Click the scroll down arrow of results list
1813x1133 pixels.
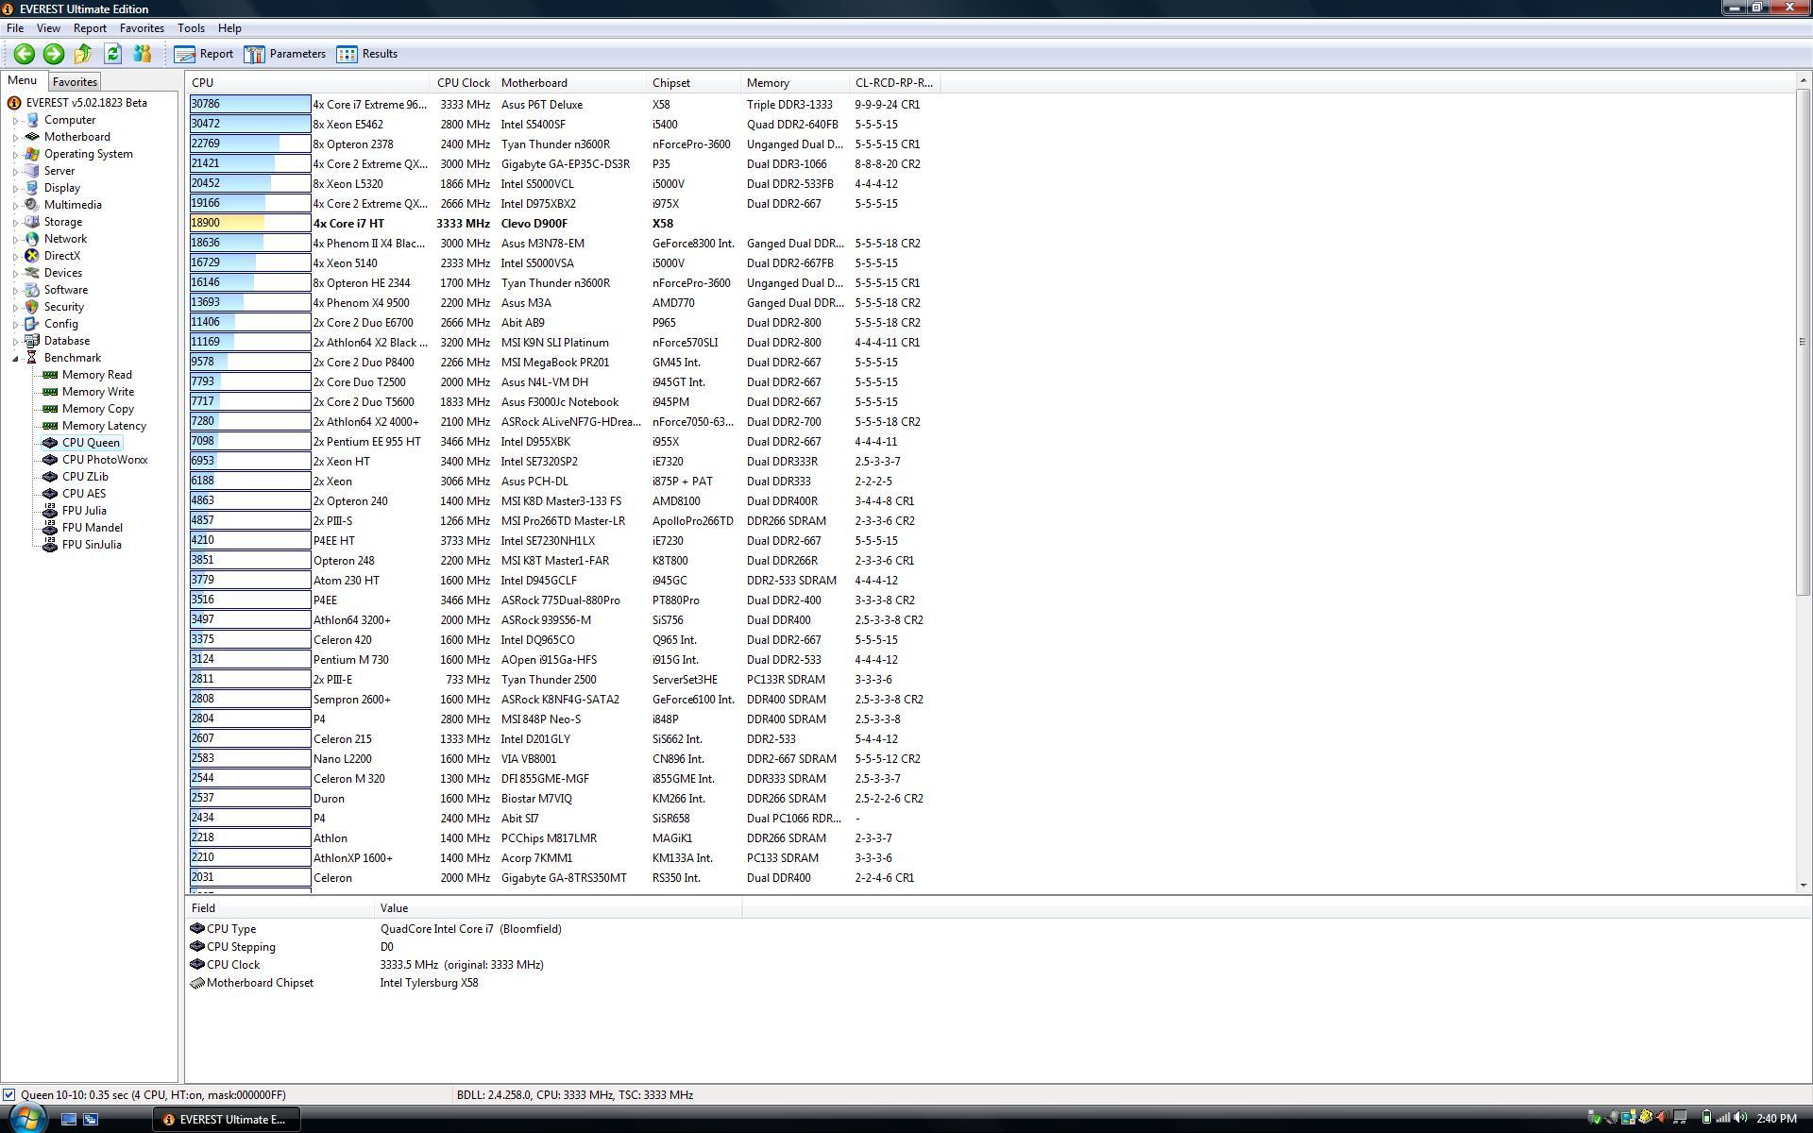pos(1804,886)
